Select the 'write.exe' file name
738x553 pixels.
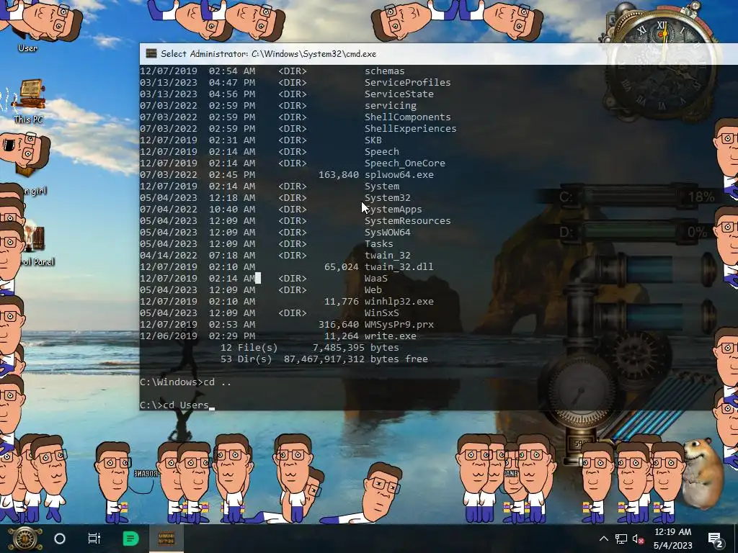click(x=391, y=336)
